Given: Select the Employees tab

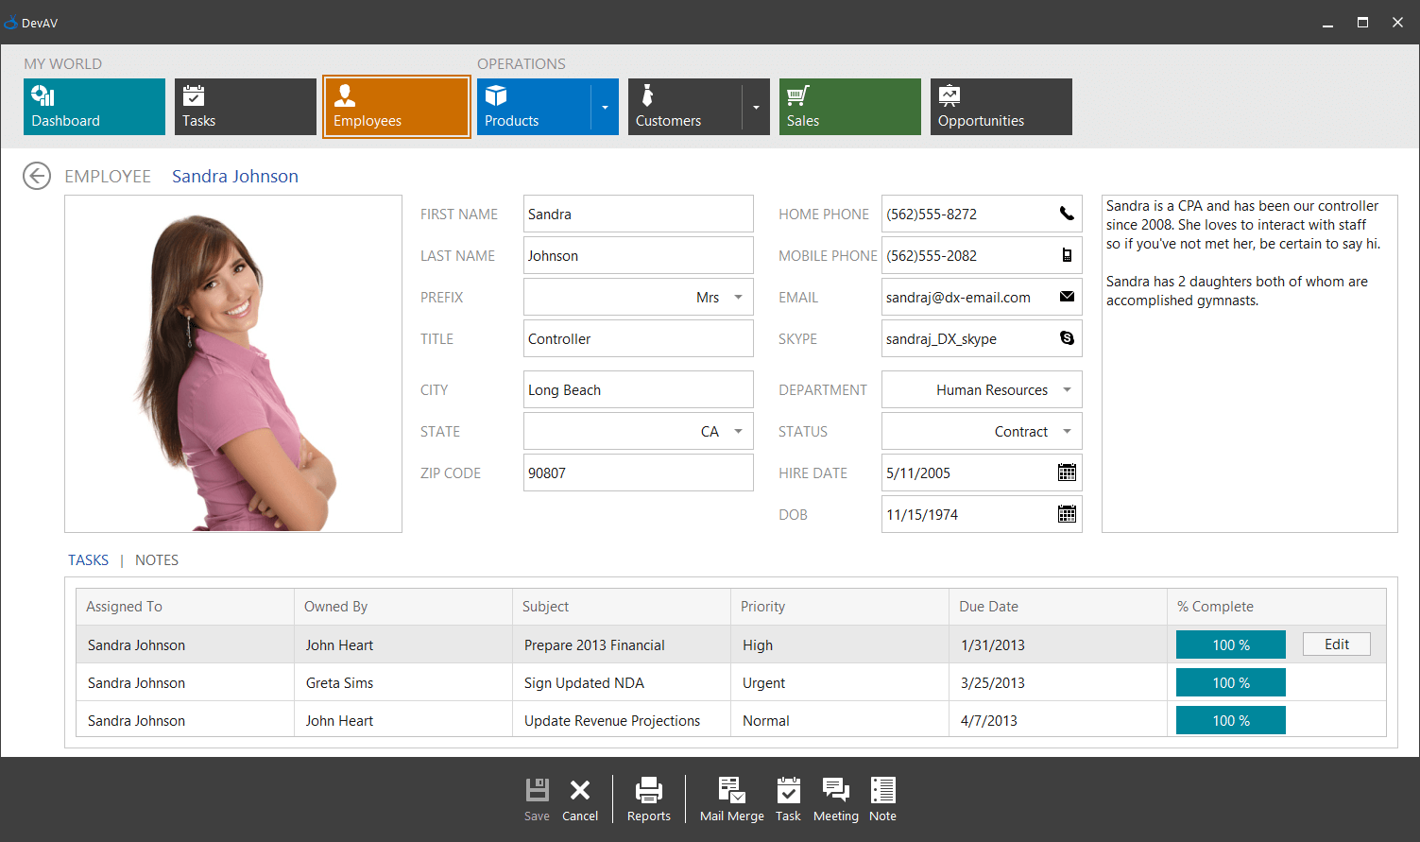Looking at the screenshot, I should pyautogui.click(x=396, y=106).
